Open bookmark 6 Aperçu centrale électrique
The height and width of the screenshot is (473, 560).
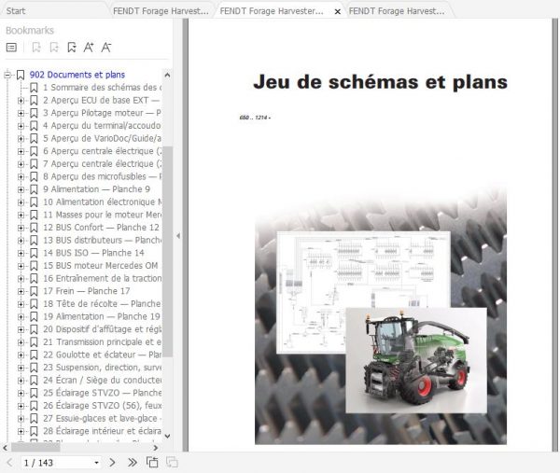click(102, 151)
